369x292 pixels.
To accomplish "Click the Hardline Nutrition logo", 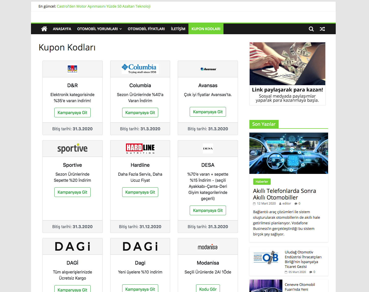I will click(140, 149).
